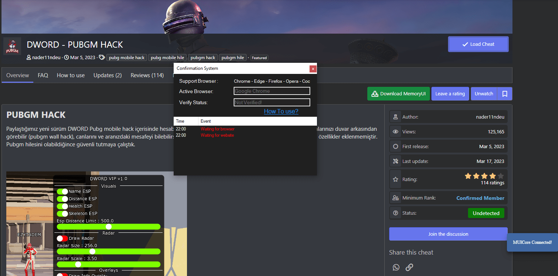The image size is (558, 276).
Task: Toggle the Health ESP switch
Action: (62, 206)
